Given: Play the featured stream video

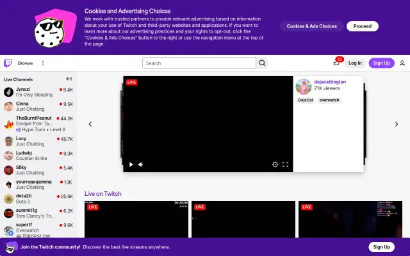Looking at the screenshot, I should [x=131, y=164].
